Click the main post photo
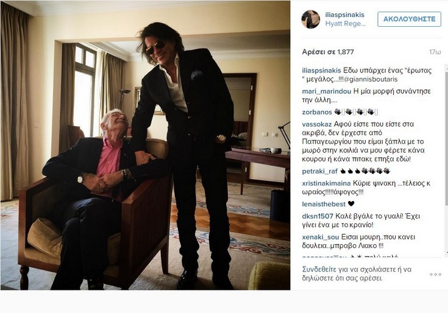 (145, 145)
